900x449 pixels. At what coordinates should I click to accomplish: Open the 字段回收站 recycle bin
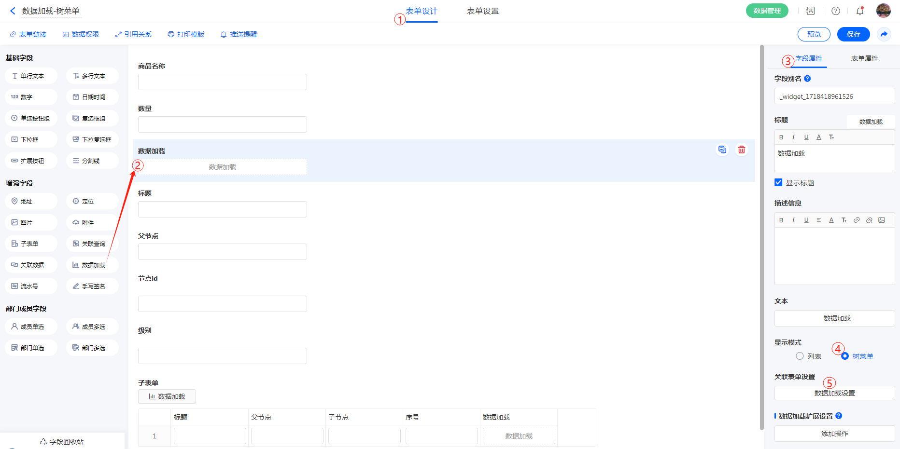(62, 441)
